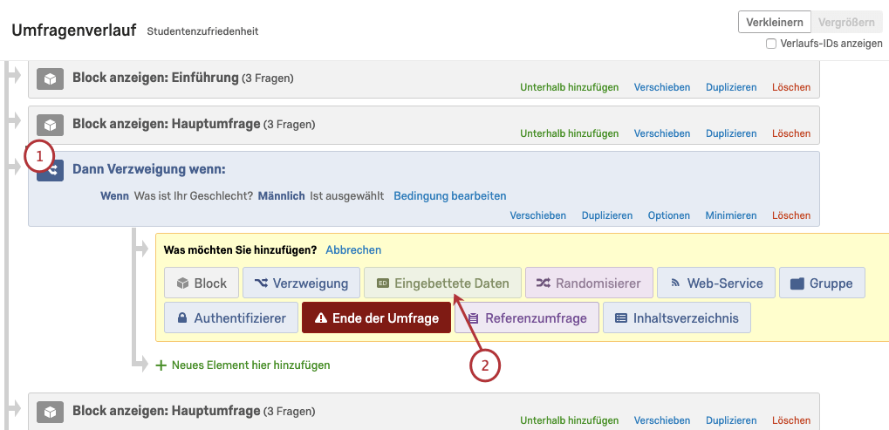
Task: Add a Web-Service element
Action: tap(716, 283)
